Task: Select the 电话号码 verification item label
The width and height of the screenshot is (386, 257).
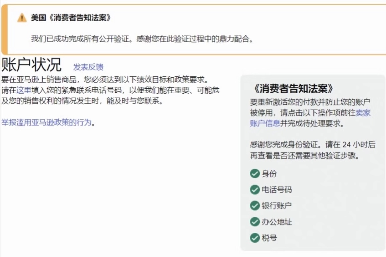Action: (276, 190)
